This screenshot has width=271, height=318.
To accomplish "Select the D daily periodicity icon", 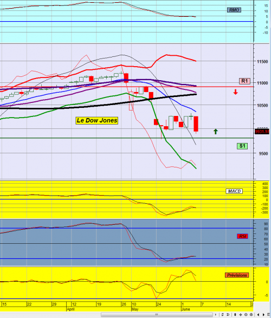I will point(228,315).
